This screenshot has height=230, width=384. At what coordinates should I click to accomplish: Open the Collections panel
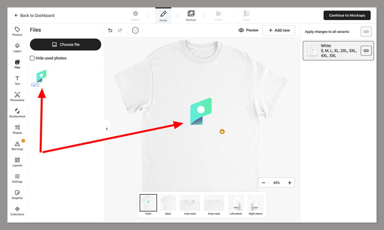[x=17, y=211]
